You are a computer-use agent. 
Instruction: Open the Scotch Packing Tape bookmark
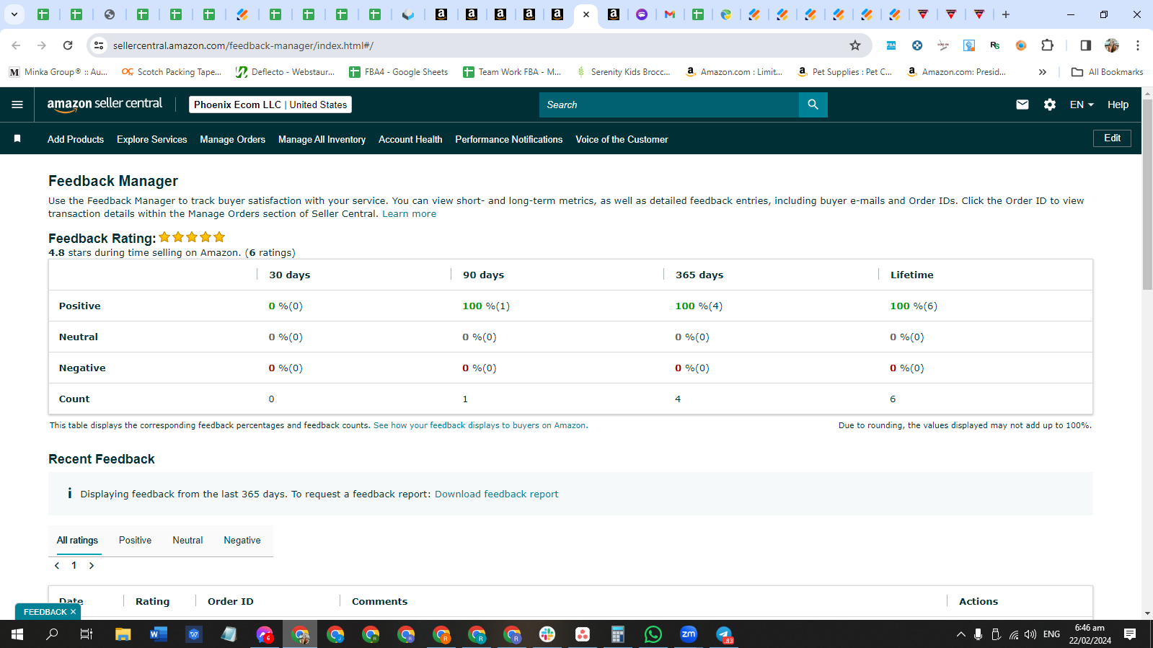click(172, 72)
